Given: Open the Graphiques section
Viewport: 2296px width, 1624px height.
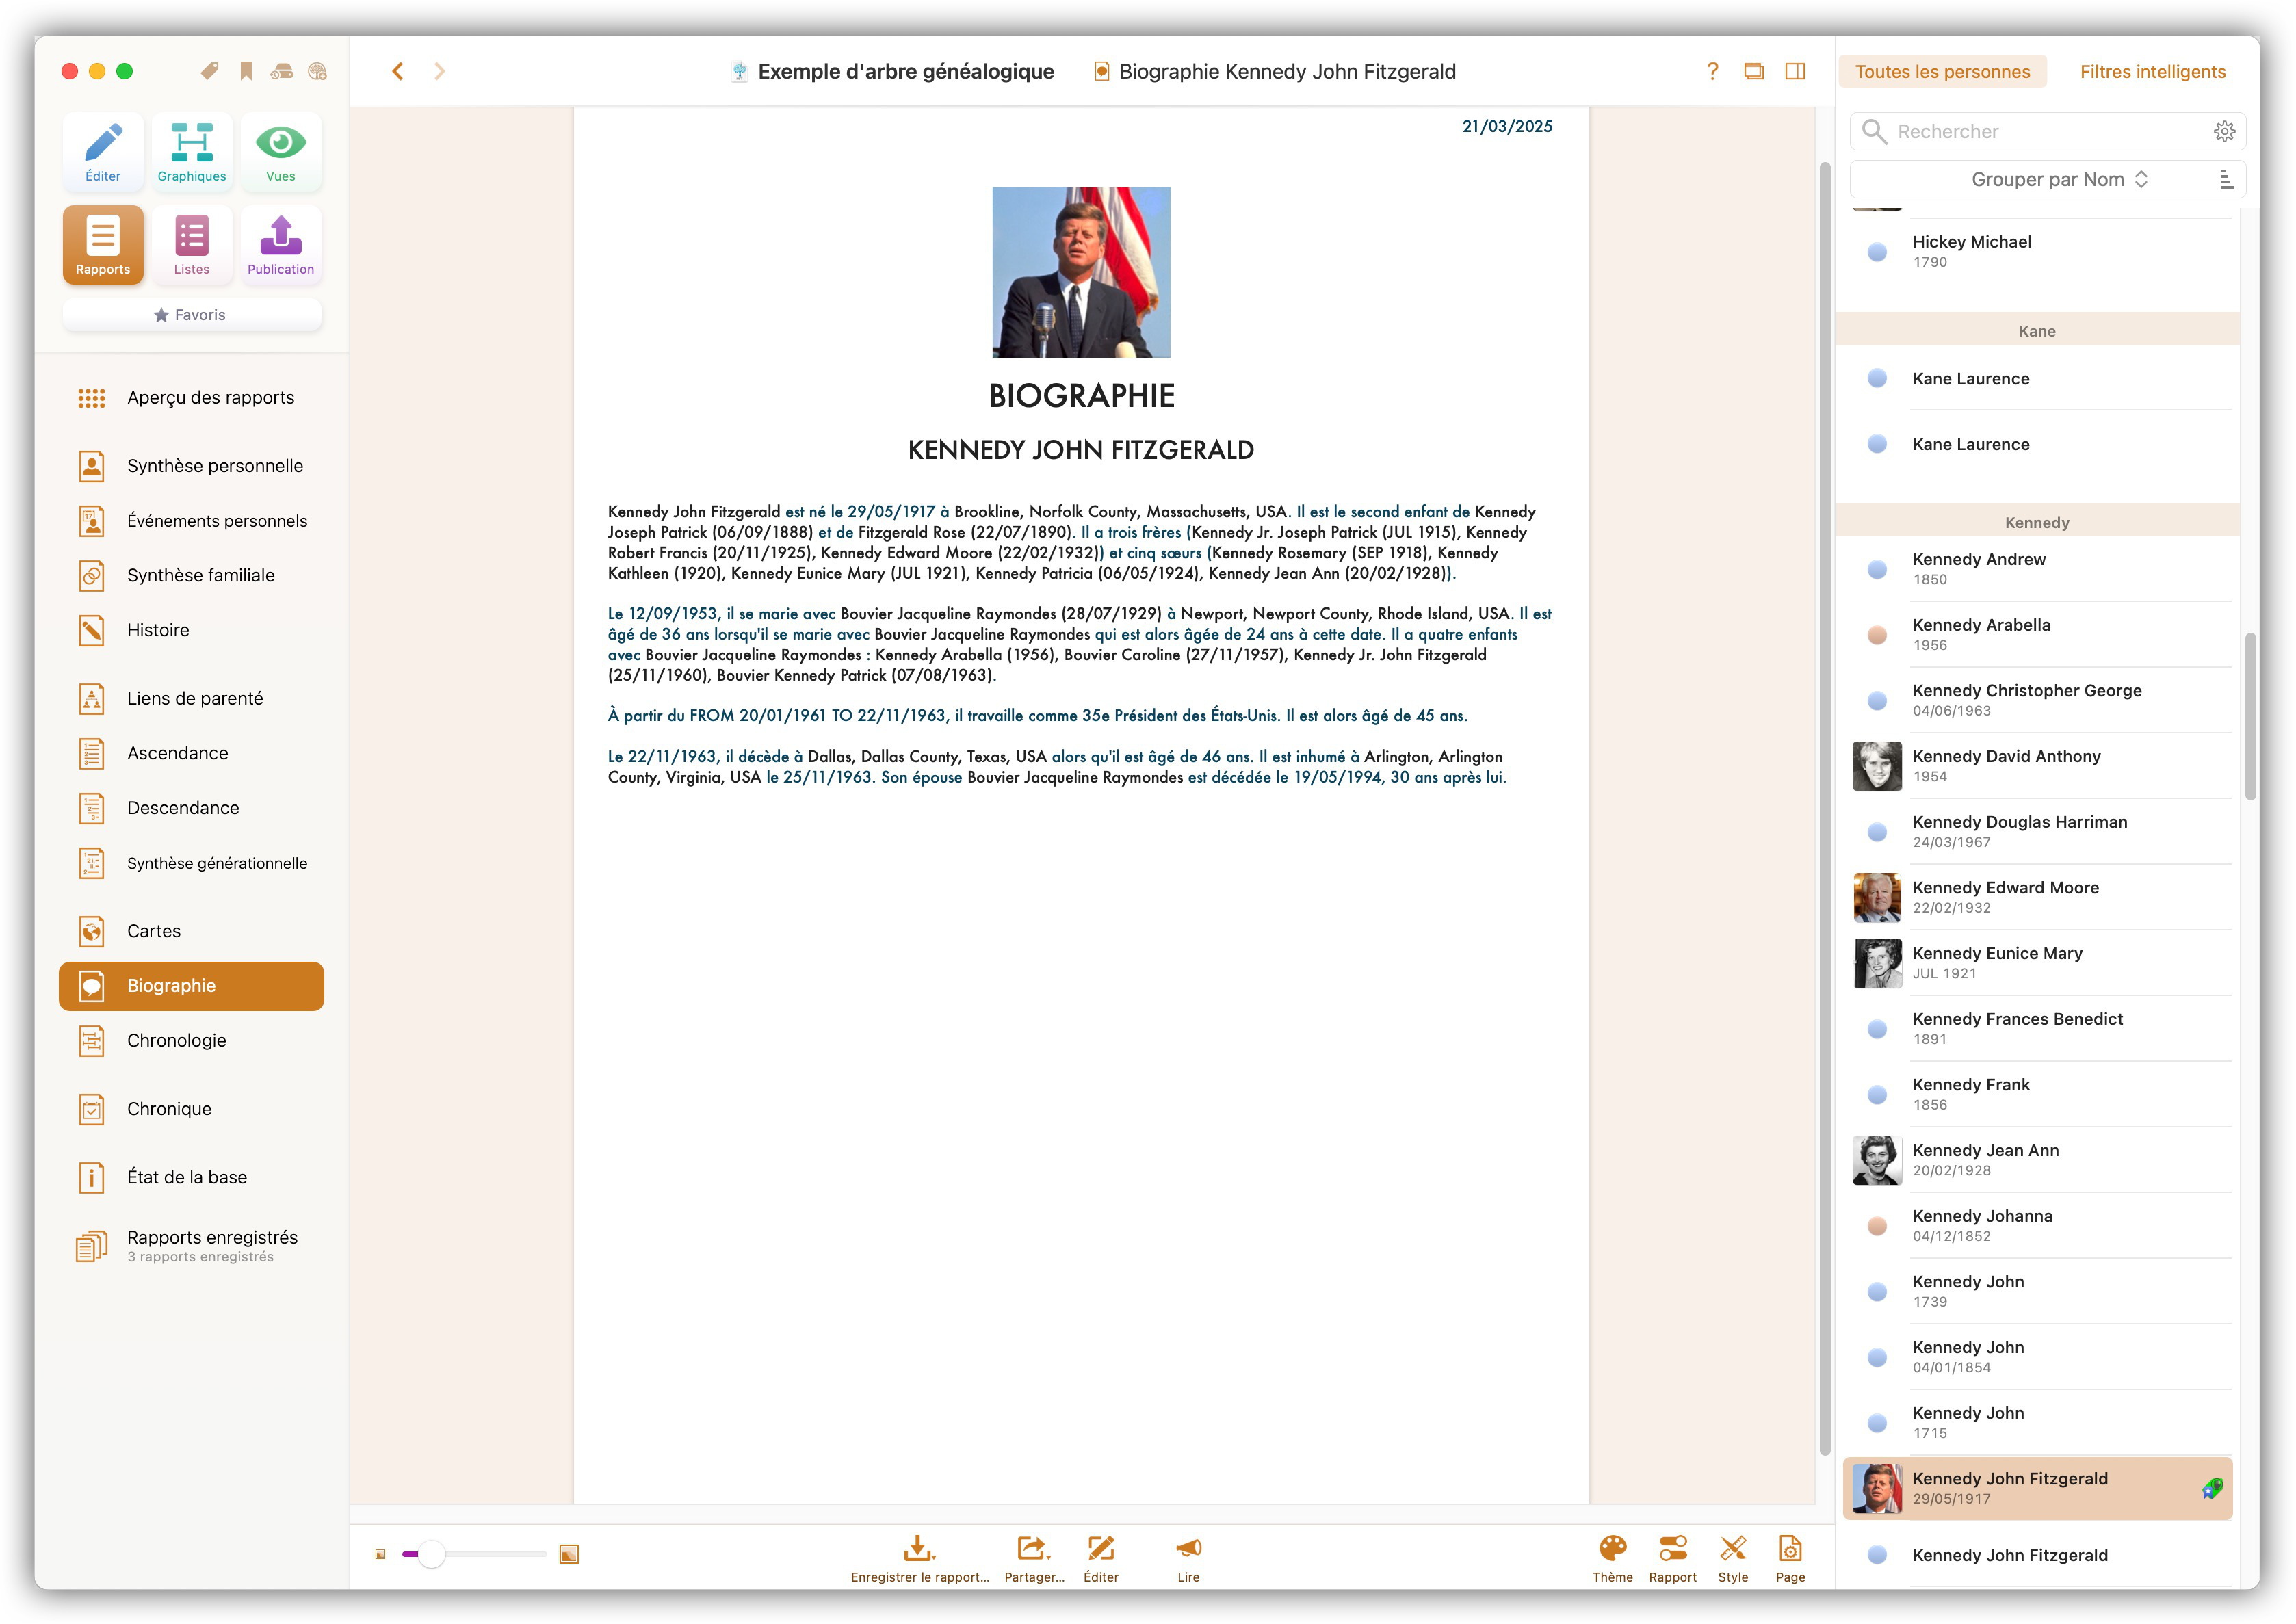Looking at the screenshot, I should click(192, 152).
